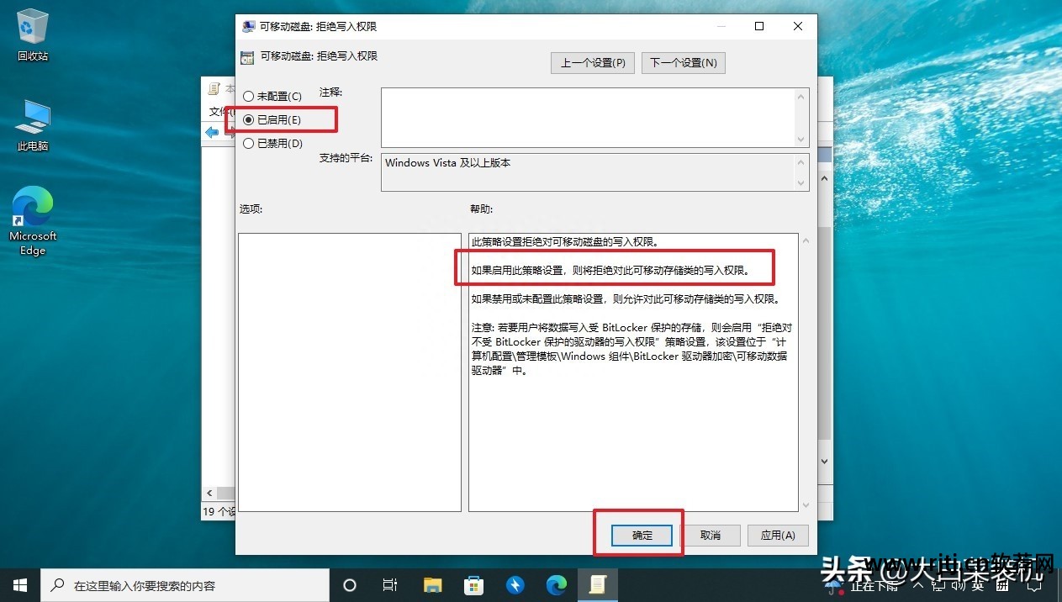Click the taskbar search box
Image resolution: width=1062 pixels, height=602 pixels.
coord(185,585)
